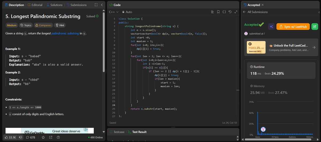Click the AdChoices icon on GoDaddy ad

click(x=86, y=130)
